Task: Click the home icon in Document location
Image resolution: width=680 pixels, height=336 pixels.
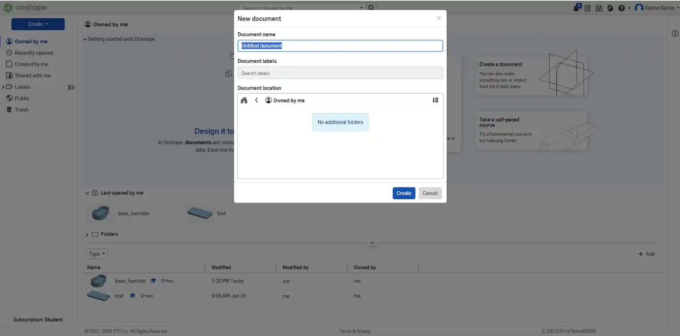Action: [x=244, y=101]
